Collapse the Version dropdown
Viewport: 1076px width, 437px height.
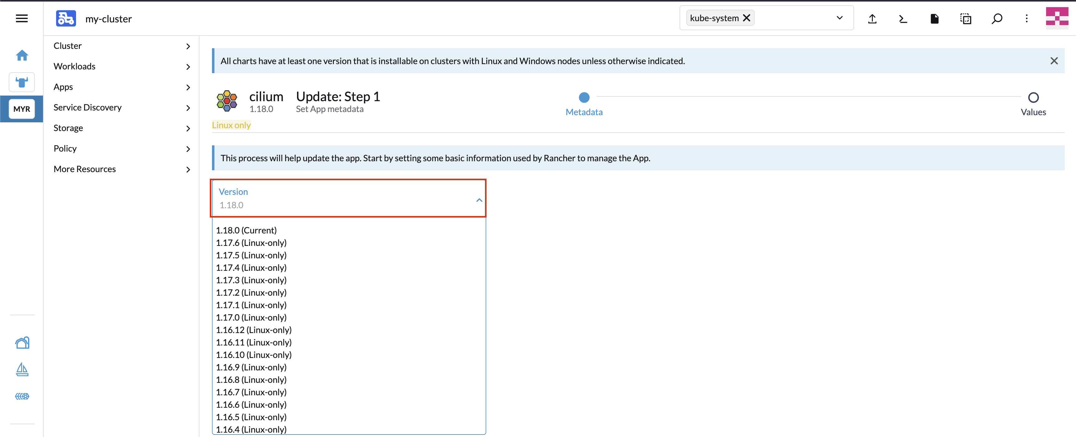[479, 200]
